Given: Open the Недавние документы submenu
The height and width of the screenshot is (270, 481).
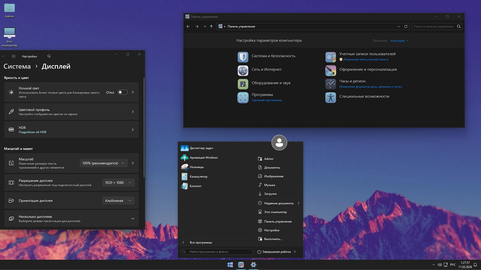Looking at the screenshot, I should click(x=279, y=203).
